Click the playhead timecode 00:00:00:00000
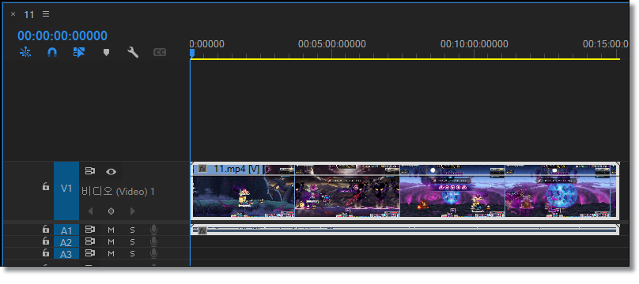The image size is (639, 284). 62,35
